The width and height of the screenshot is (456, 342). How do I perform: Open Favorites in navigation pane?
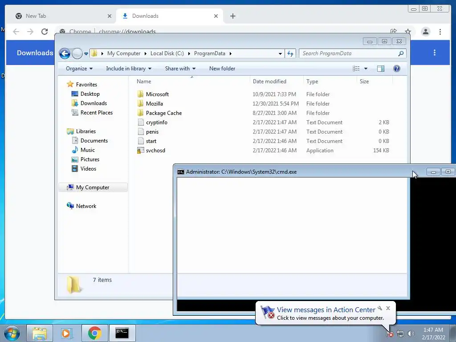[x=86, y=85]
